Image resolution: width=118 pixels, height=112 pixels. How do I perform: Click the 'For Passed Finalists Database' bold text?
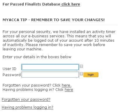tap(31, 4)
